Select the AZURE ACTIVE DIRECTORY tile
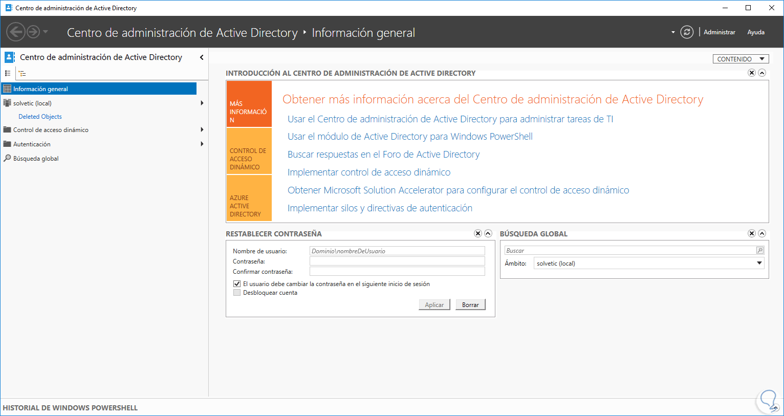Screen dimensions: 784x416 click(249, 198)
